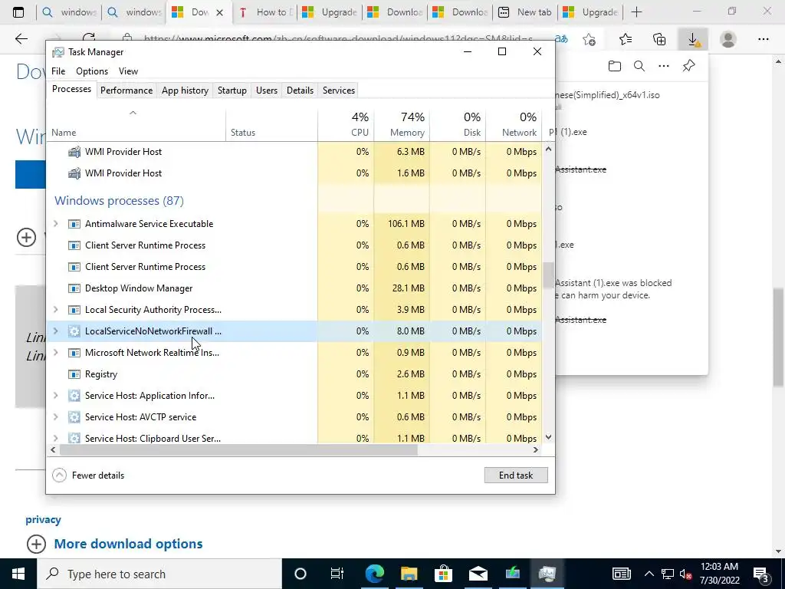Sort processes by Disk column header
Viewport: 785px width, 589px height.
pos(458,124)
